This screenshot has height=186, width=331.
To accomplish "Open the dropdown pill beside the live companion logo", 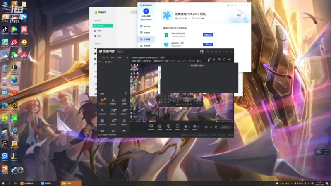I will (120, 52).
